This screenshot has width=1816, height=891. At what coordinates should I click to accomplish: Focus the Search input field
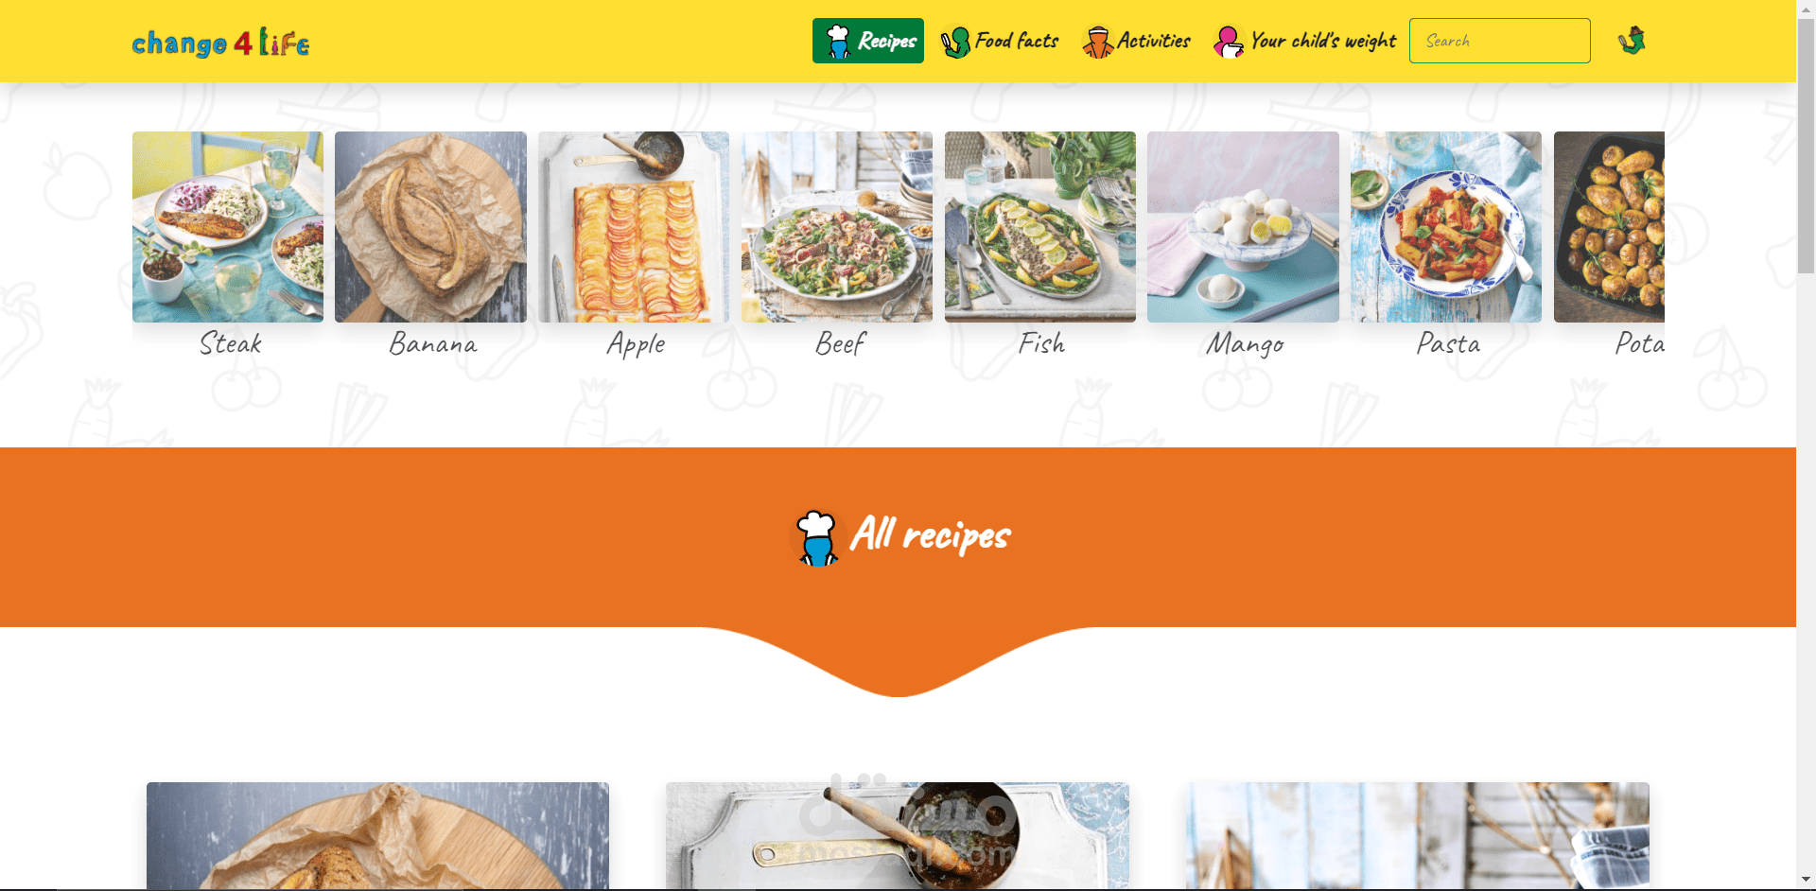point(1499,41)
